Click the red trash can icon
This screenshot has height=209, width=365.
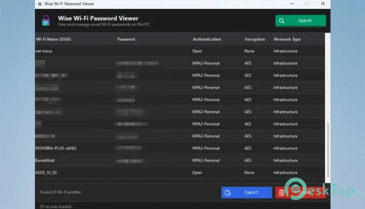(282, 193)
